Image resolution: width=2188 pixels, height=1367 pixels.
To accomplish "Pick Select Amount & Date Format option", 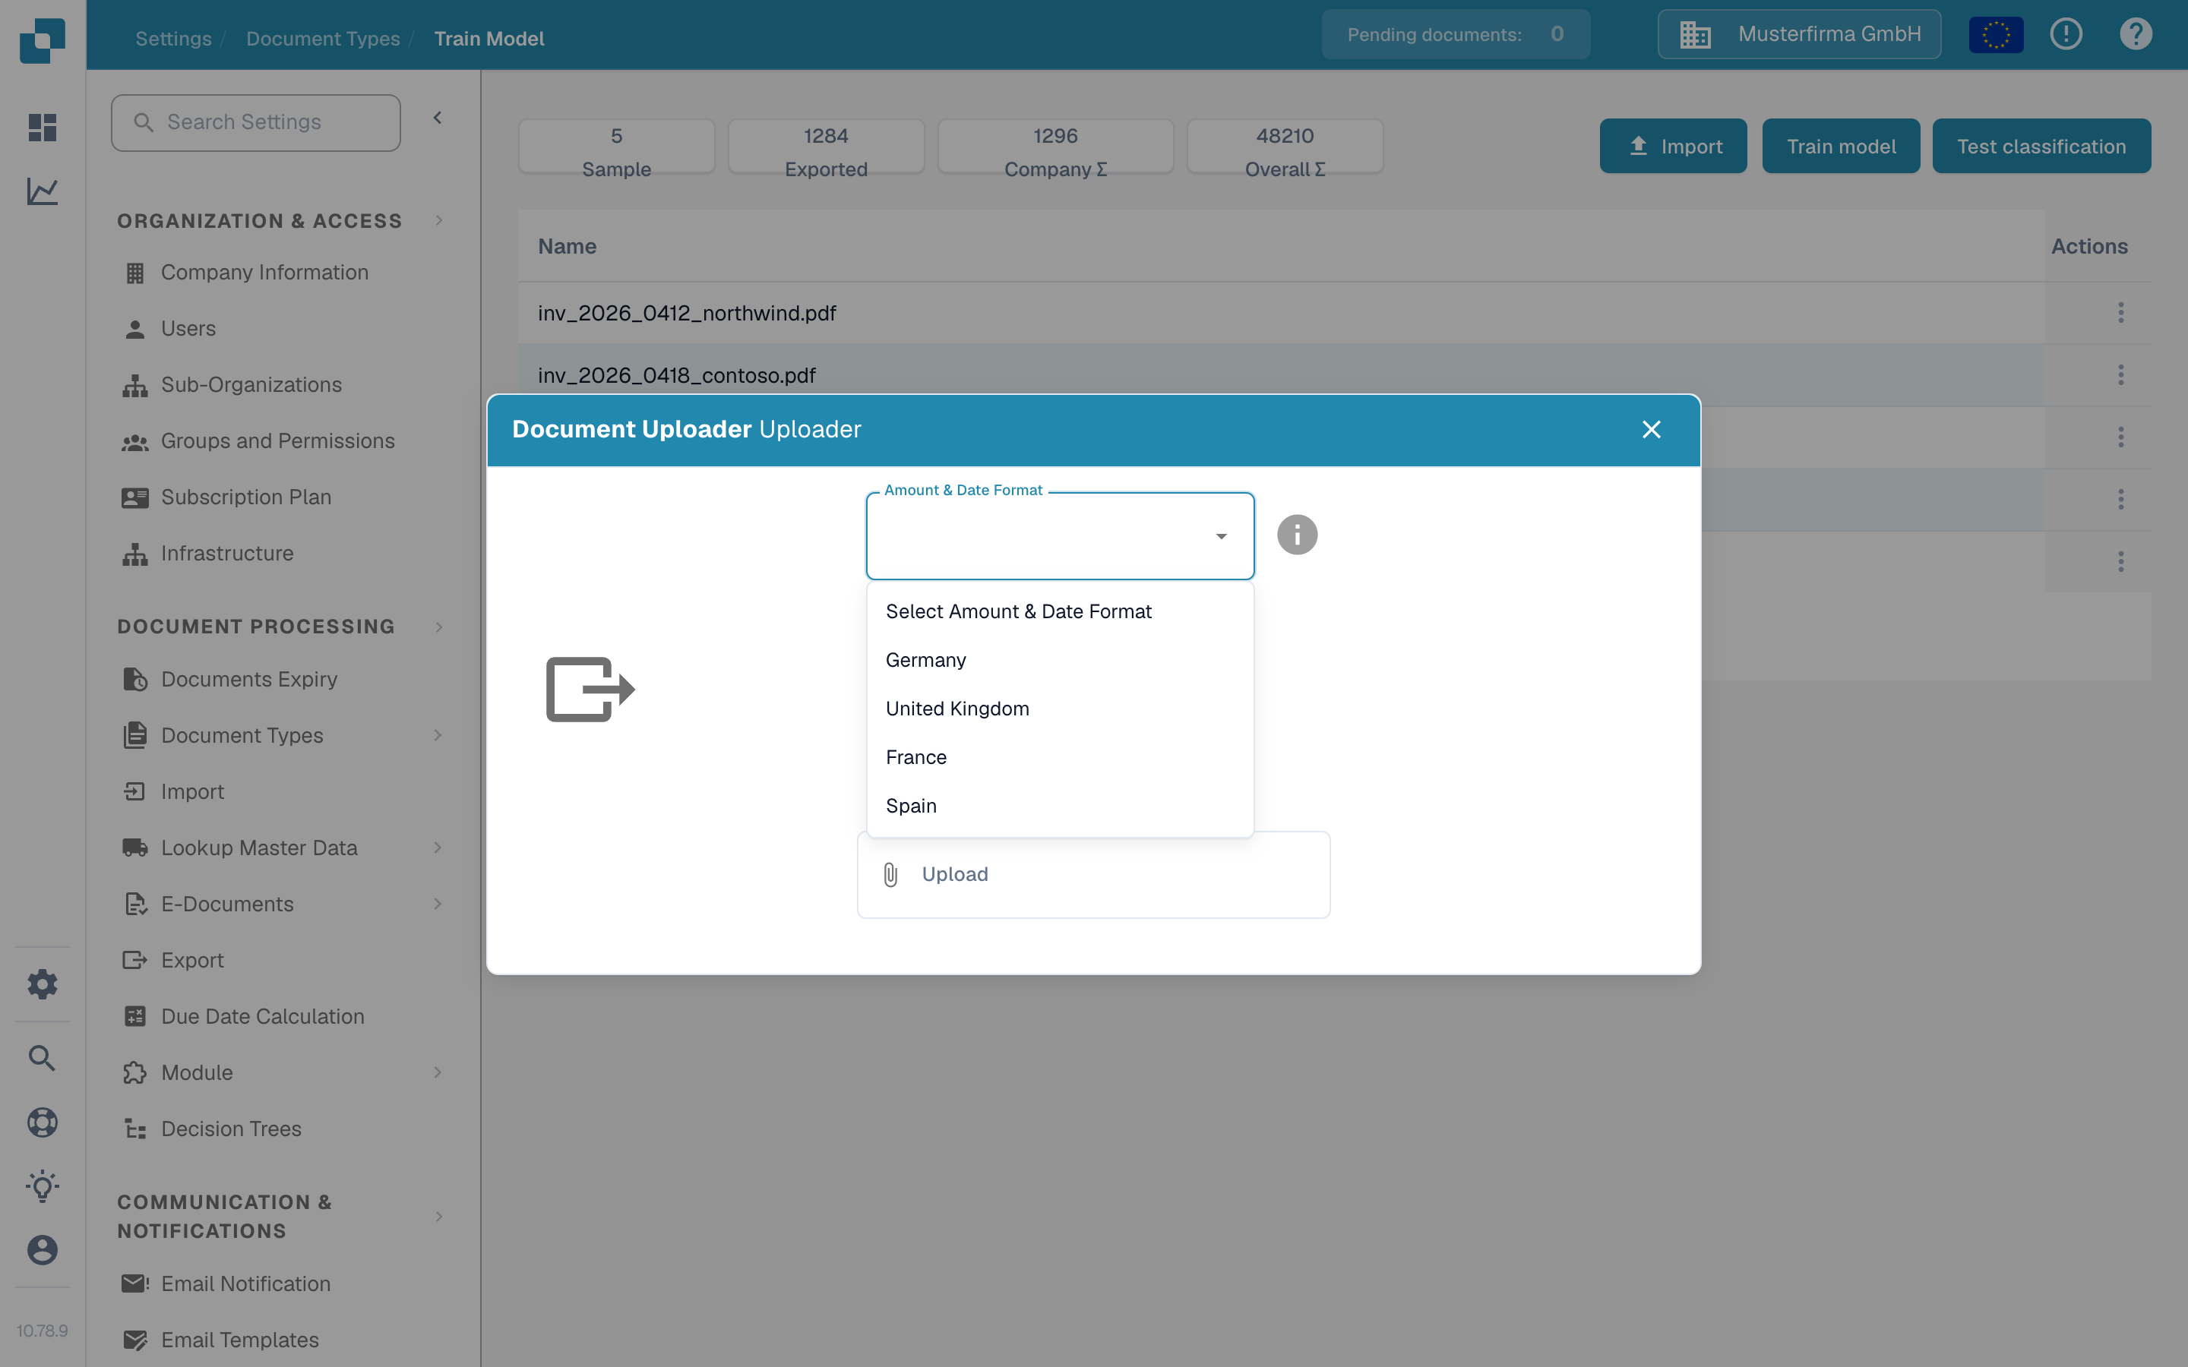I will click(1060, 611).
